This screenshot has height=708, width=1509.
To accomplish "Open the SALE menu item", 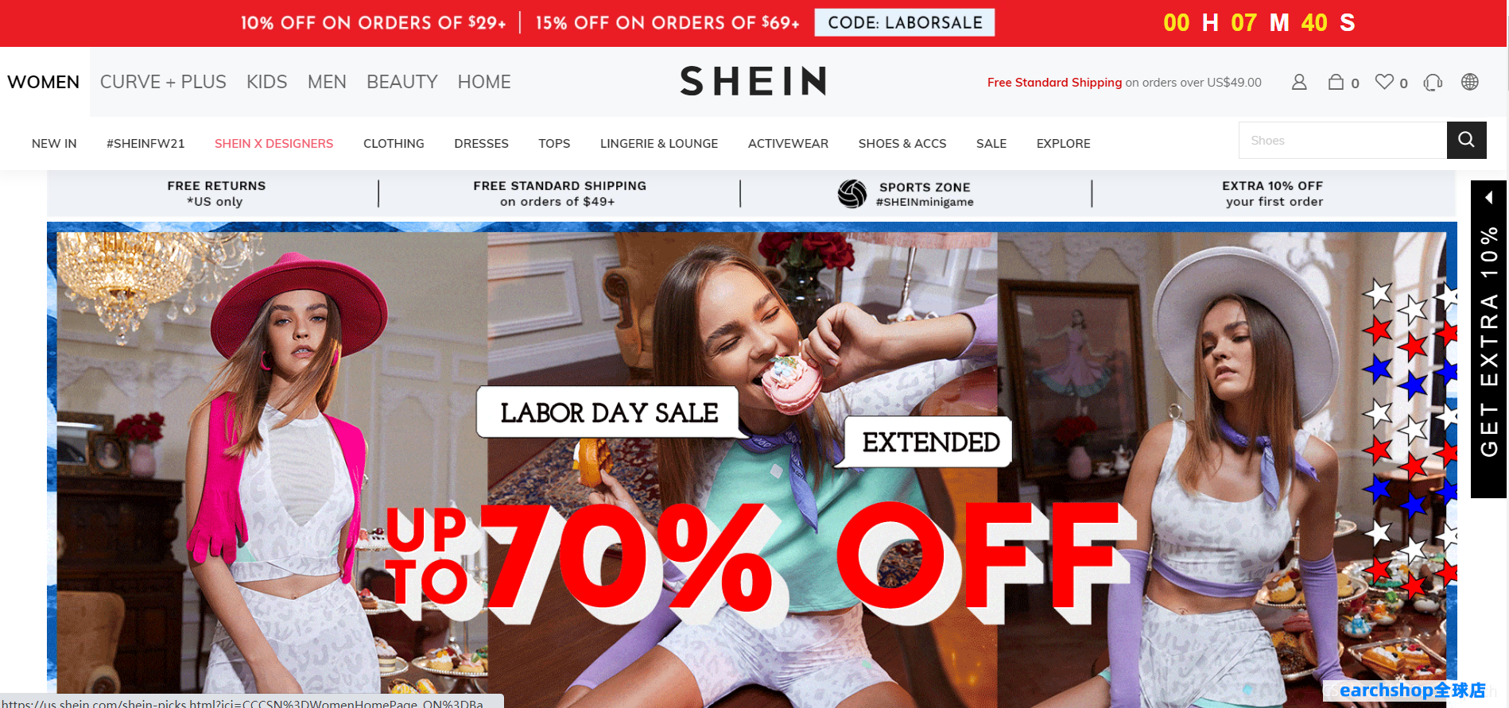I will click(991, 144).
